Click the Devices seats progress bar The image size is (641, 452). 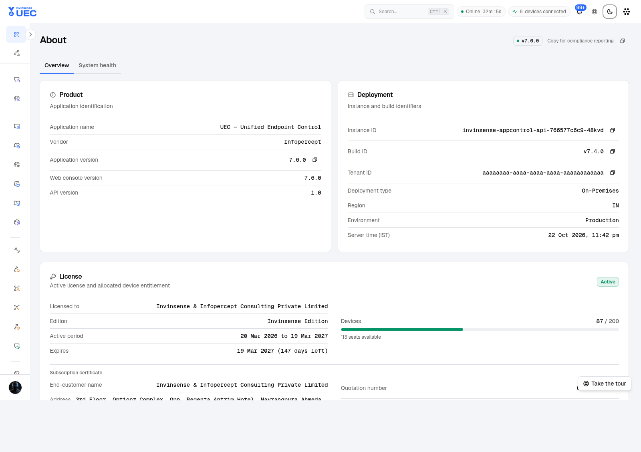480,329
